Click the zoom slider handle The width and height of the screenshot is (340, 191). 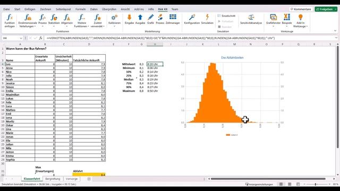(316, 184)
